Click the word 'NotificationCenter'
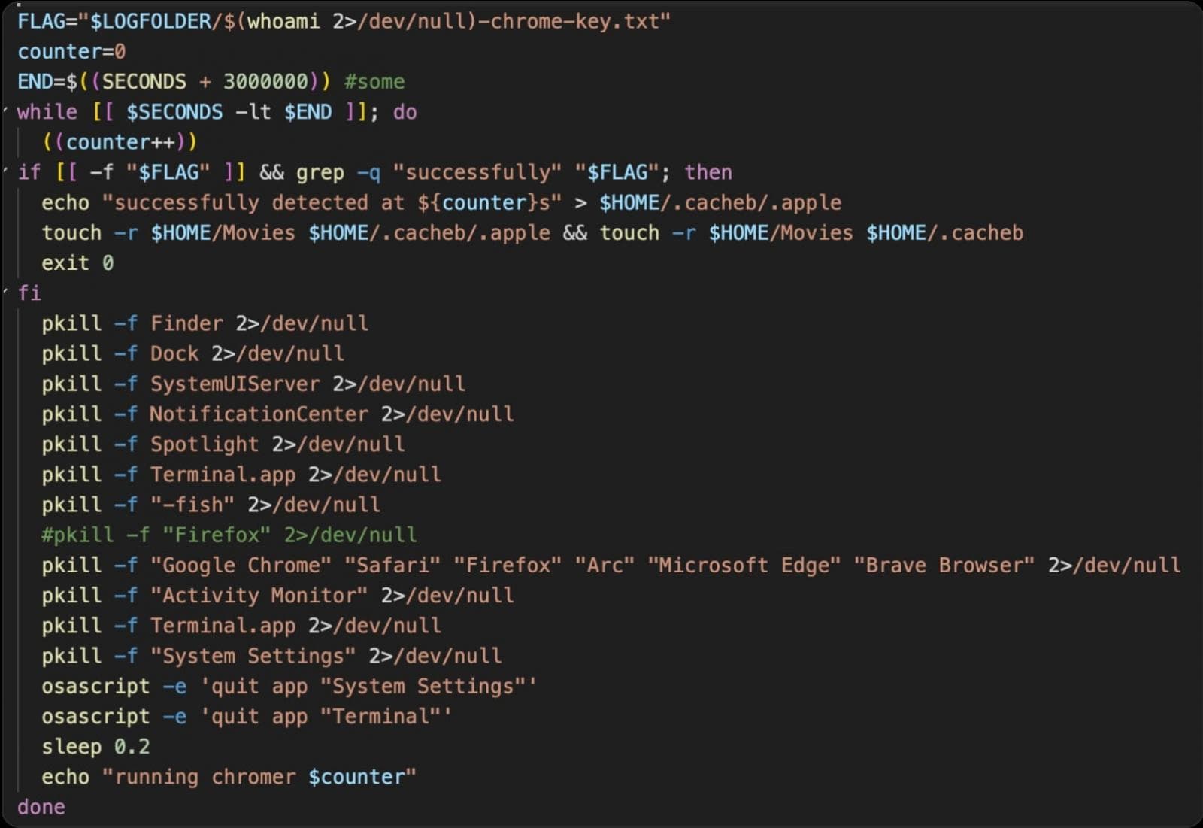This screenshot has width=1203, height=828. click(259, 414)
